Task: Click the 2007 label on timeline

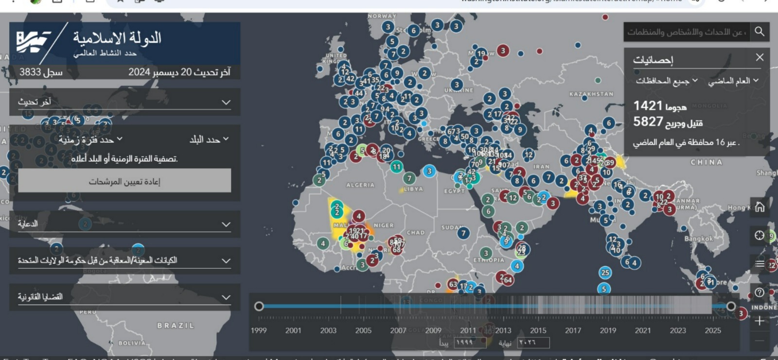Action: [x=398, y=330]
